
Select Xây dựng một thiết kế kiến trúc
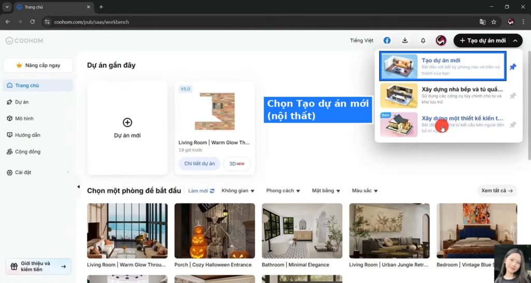443,125
